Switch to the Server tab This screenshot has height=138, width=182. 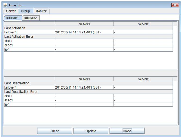tap(11, 11)
